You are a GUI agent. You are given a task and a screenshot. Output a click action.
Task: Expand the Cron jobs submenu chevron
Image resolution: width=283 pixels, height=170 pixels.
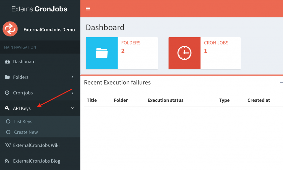pyautogui.click(x=72, y=93)
